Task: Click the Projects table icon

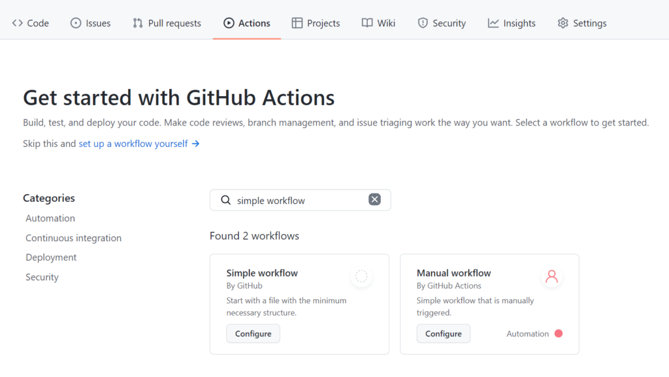Action: pos(297,23)
